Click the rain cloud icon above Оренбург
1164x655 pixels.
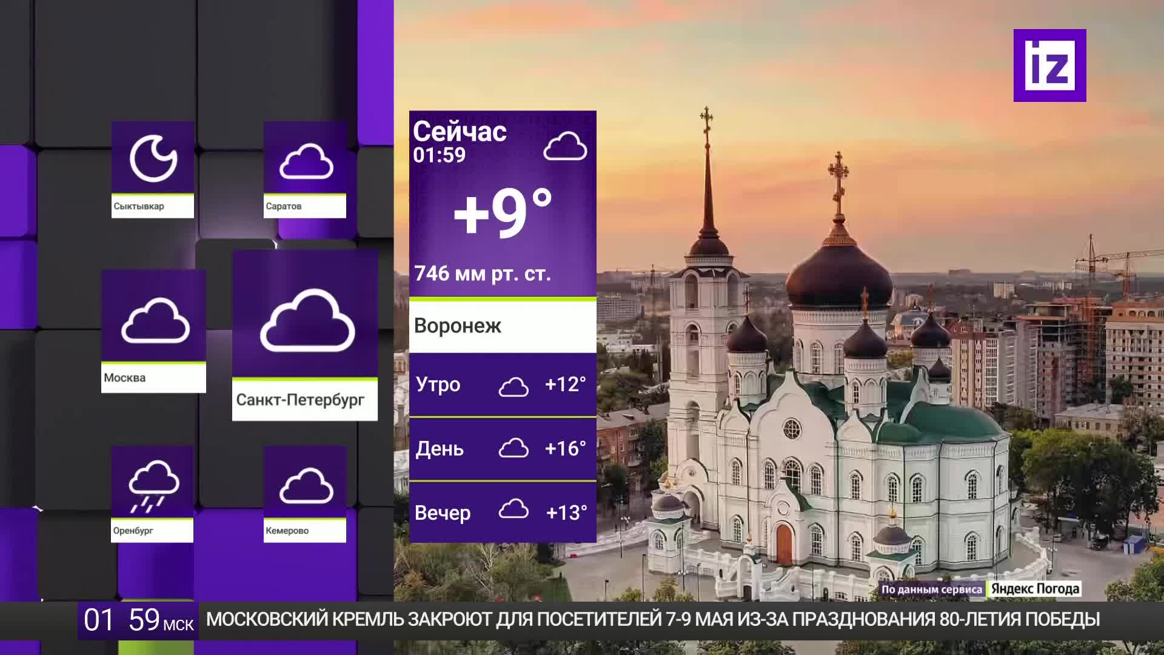pyautogui.click(x=154, y=486)
